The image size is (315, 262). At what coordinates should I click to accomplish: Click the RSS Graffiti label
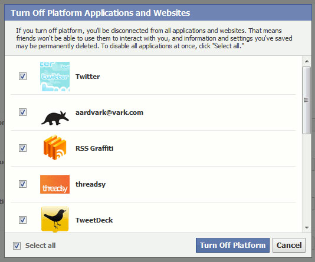point(94,148)
